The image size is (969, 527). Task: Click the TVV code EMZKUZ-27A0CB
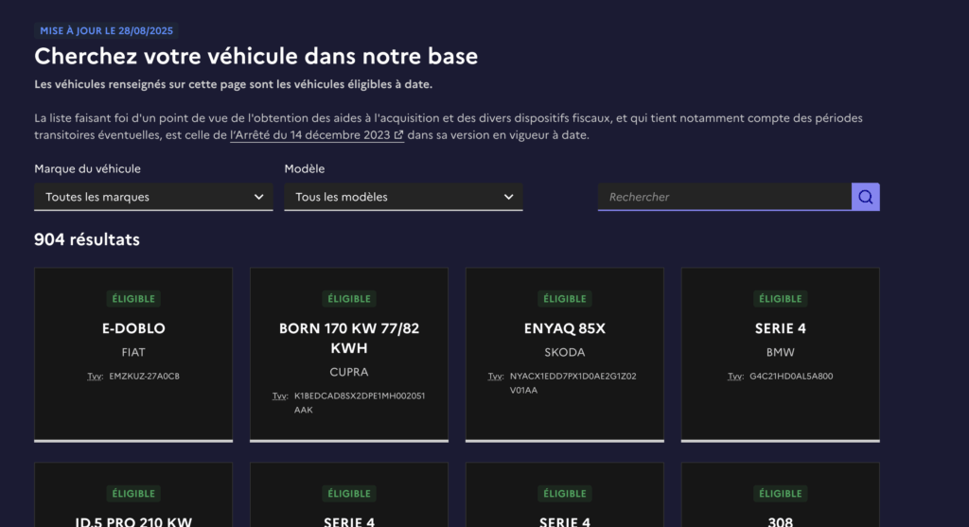144,376
